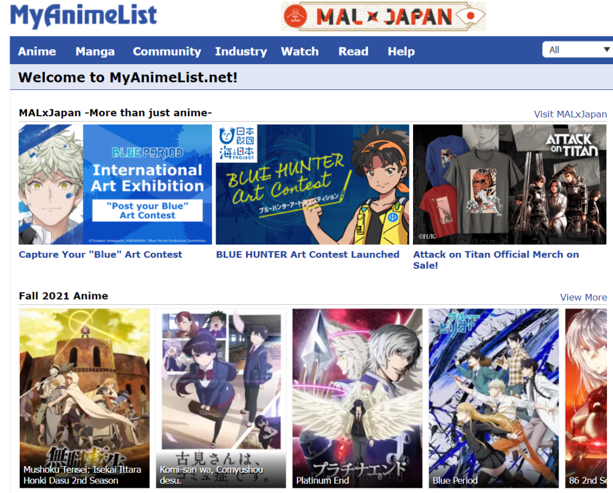
Task: Select the Blue Period anime poster
Action: 494,398
